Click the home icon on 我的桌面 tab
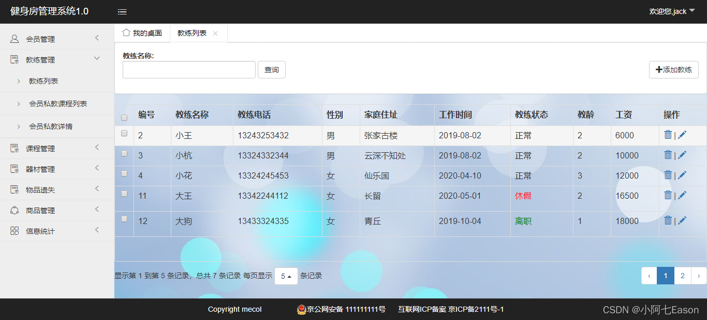The height and width of the screenshot is (320, 707). [x=126, y=33]
